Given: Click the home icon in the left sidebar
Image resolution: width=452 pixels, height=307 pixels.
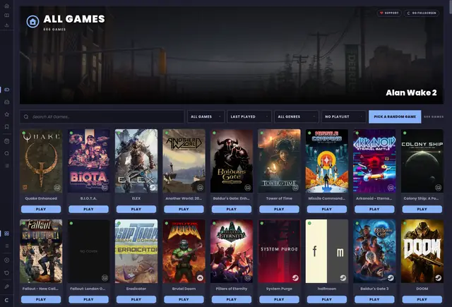Looking at the screenshot, I should [x=6, y=6].
